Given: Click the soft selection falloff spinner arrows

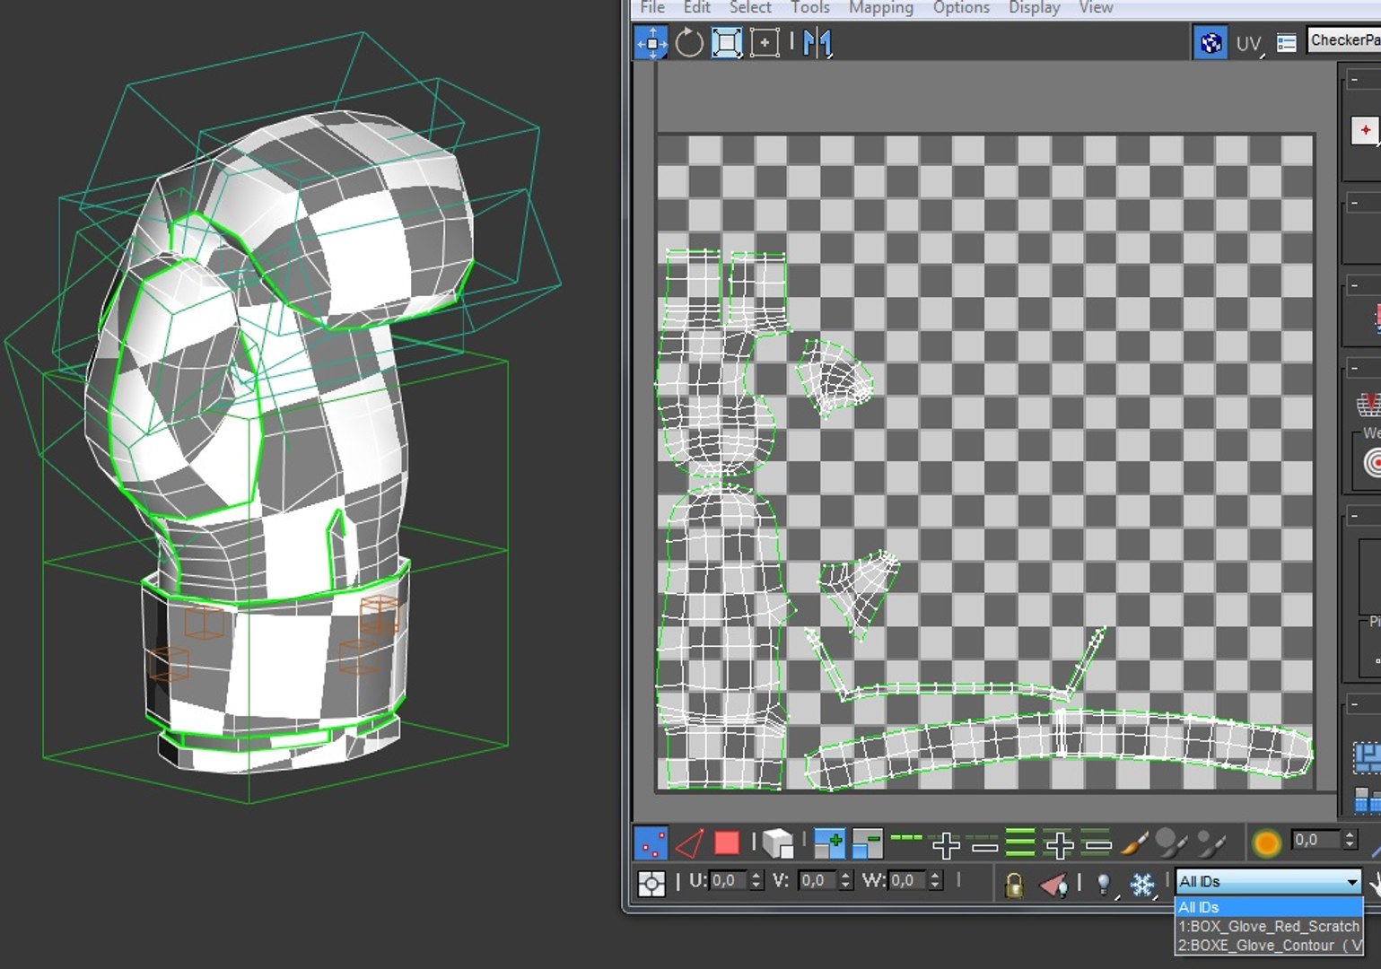Looking at the screenshot, I should click(1350, 841).
